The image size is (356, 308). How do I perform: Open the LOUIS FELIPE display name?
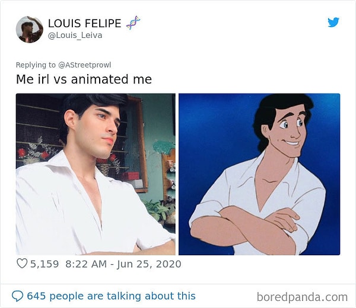pyautogui.click(x=84, y=23)
